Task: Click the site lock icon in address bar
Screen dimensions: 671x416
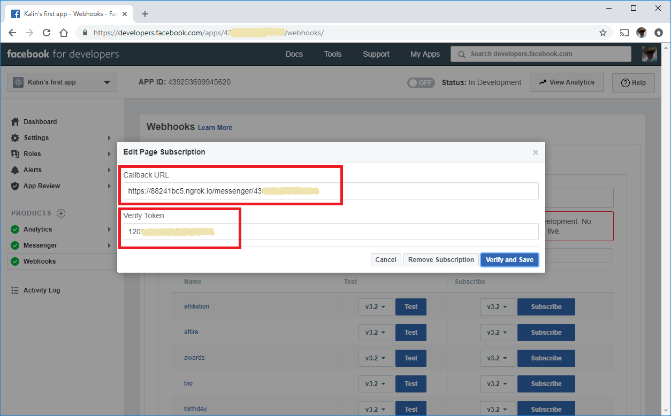Action: point(85,33)
